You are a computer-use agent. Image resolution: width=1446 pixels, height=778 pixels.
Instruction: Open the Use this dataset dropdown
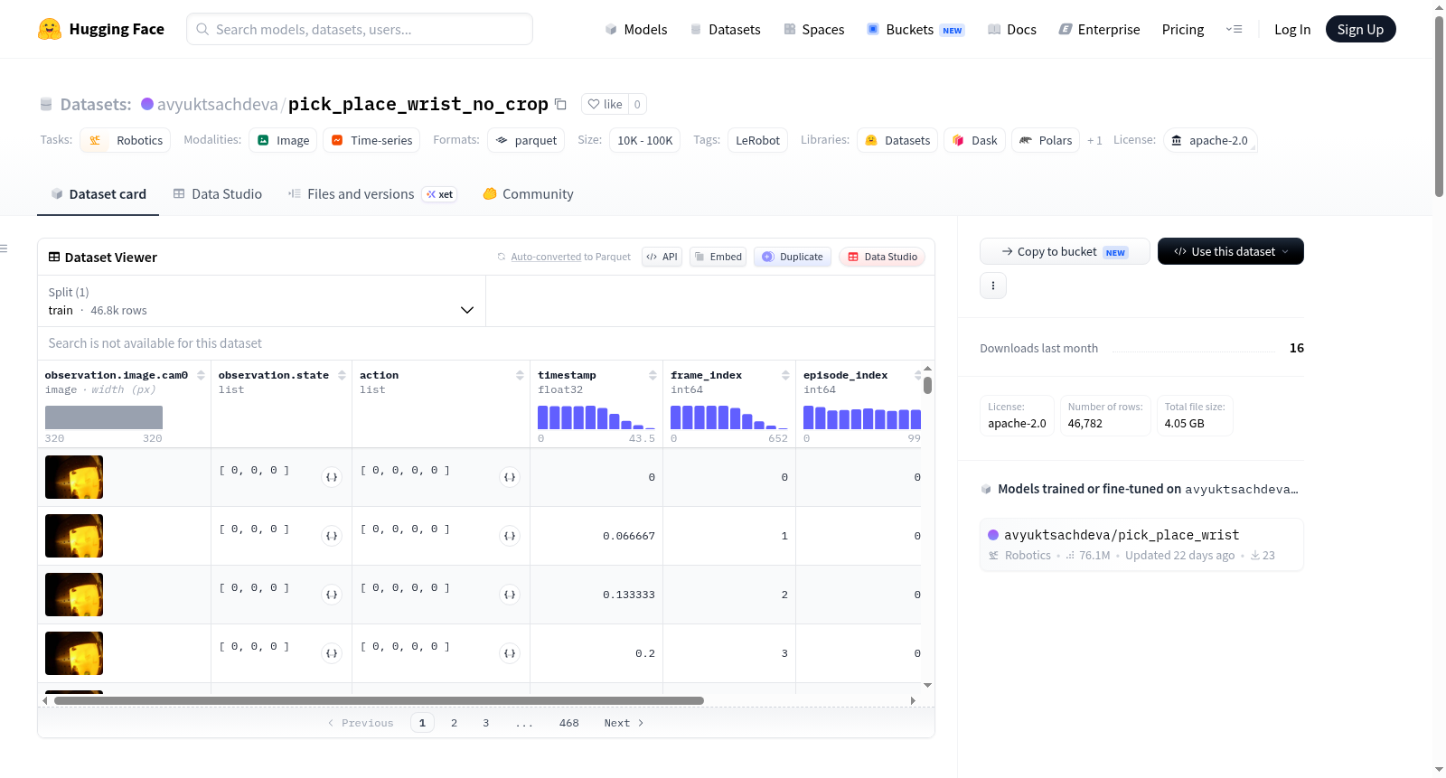coord(1230,251)
